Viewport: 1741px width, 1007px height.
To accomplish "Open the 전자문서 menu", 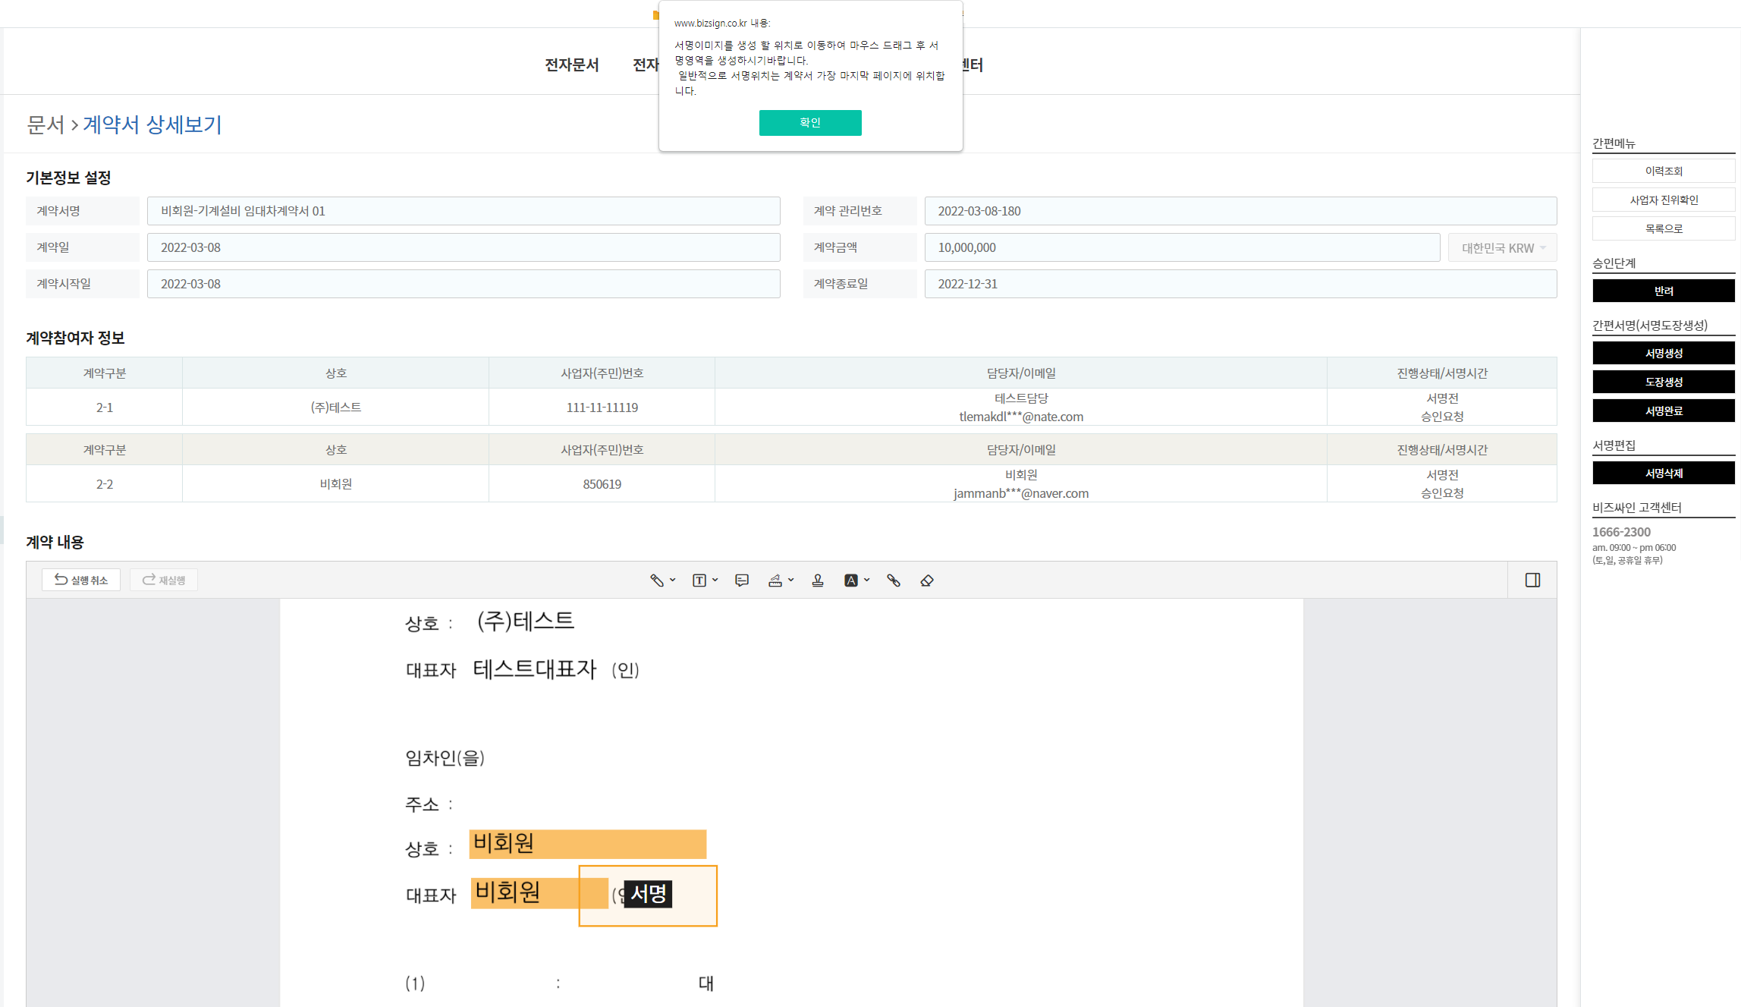I will (x=571, y=65).
